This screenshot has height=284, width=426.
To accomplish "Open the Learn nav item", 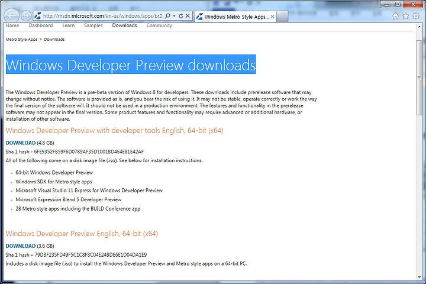I will 69,25.
